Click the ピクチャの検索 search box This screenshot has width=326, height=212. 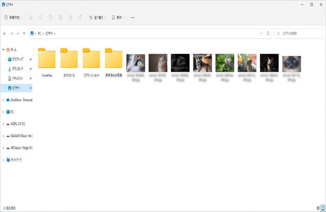(x=299, y=33)
